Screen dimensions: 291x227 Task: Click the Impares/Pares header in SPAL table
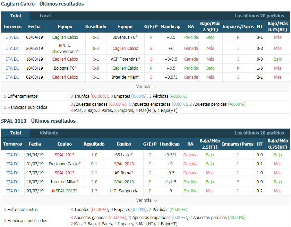238,144
